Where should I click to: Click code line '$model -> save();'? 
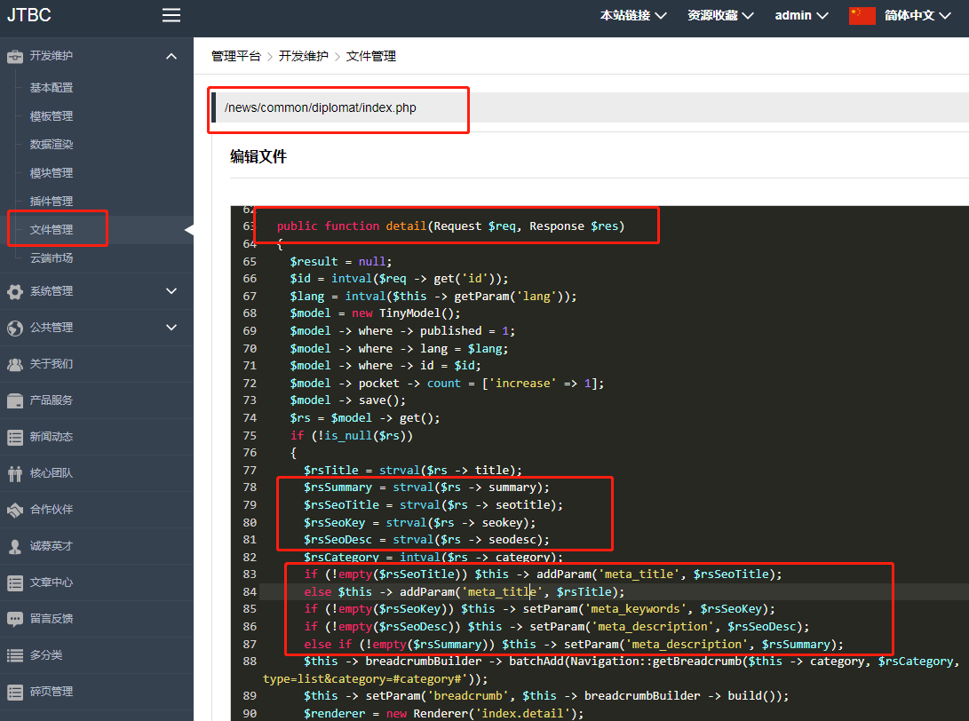click(348, 400)
